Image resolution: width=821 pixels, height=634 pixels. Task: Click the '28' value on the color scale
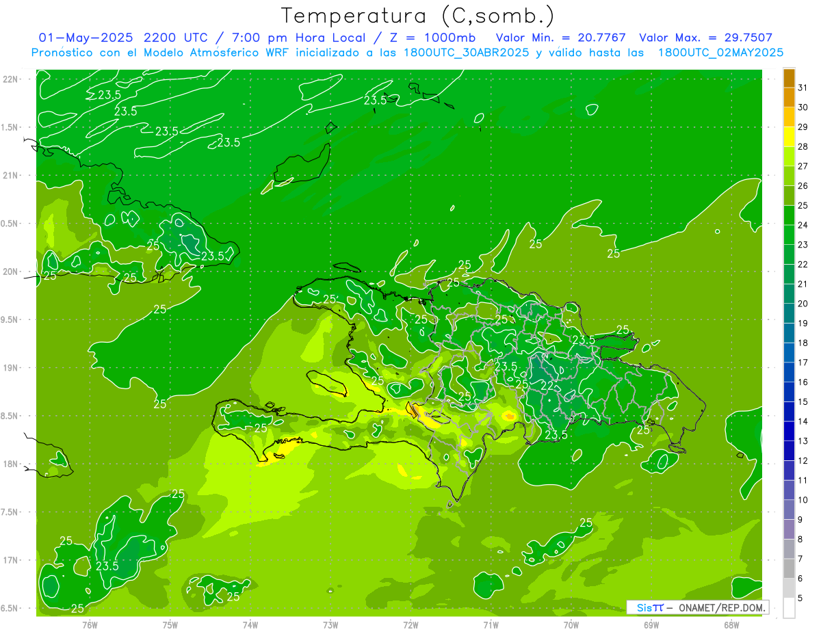click(803, 146)
